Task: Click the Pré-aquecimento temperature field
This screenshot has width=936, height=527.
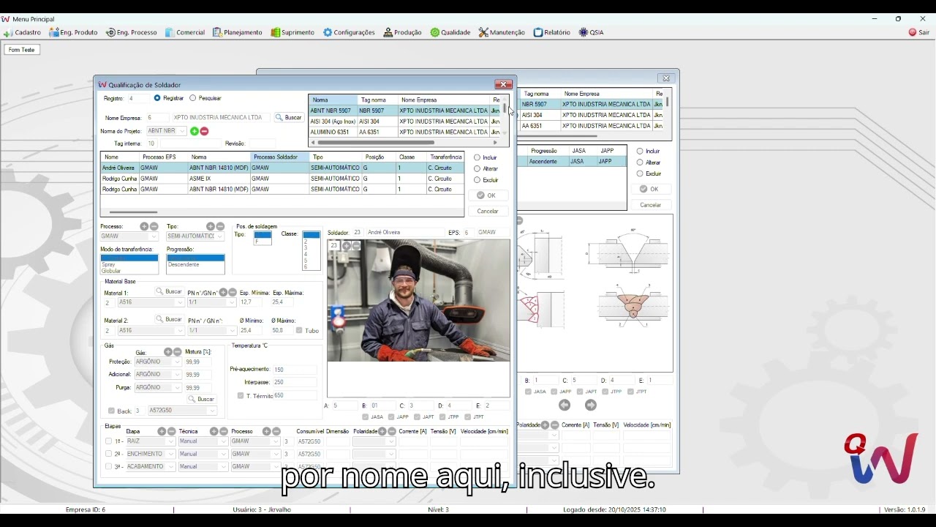Action: click(x=295, y=370)
